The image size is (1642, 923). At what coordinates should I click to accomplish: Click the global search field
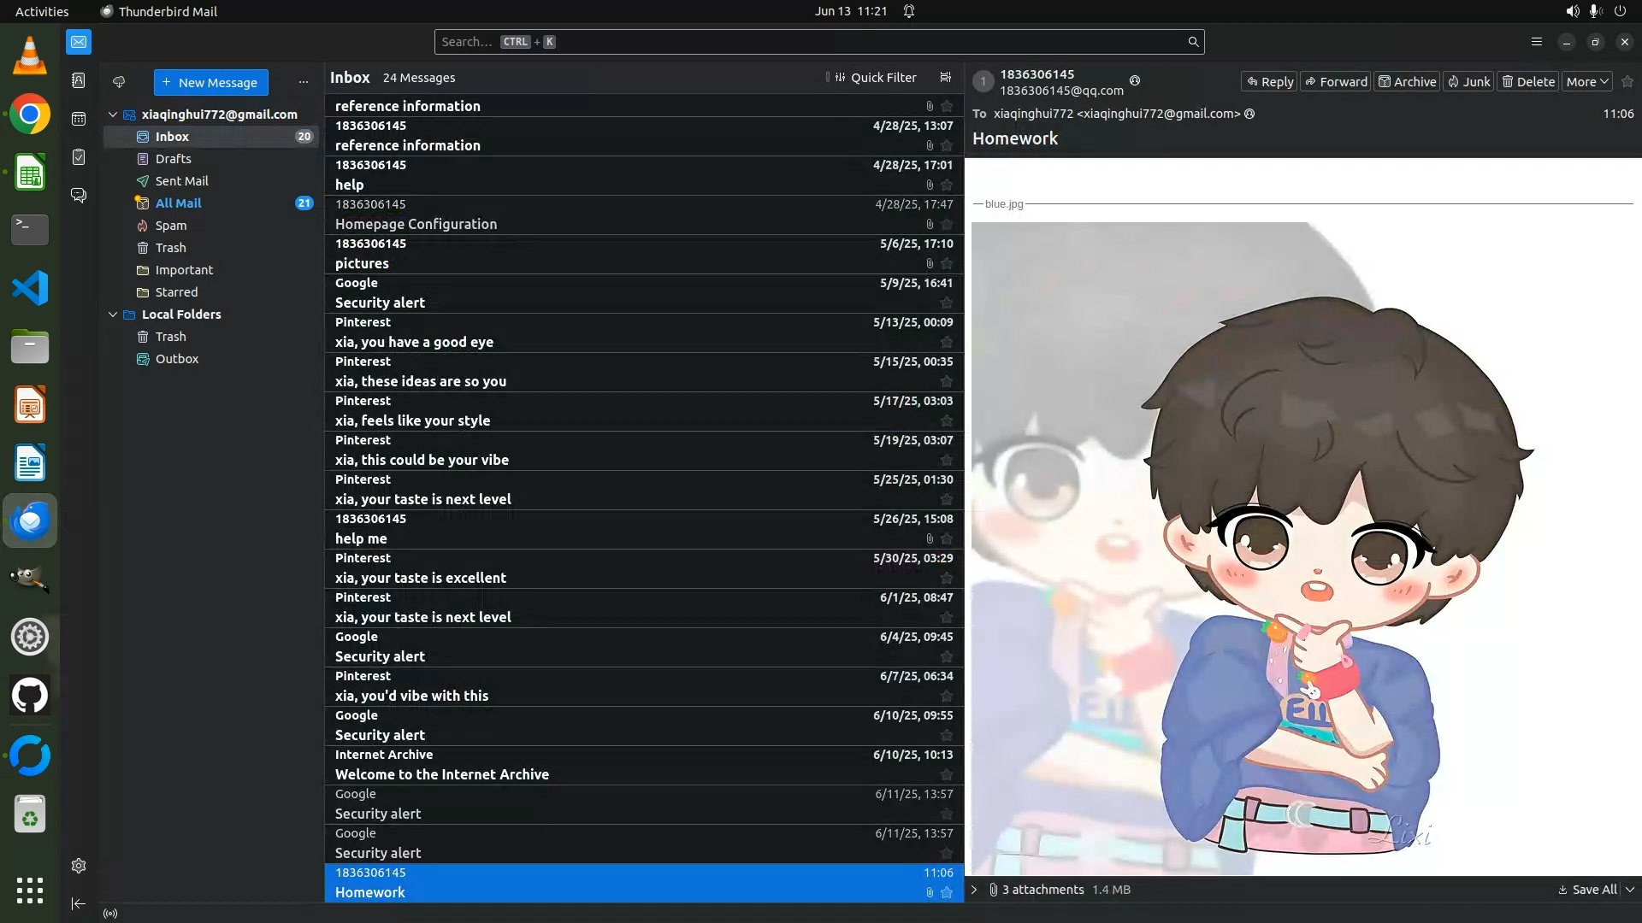812,42
